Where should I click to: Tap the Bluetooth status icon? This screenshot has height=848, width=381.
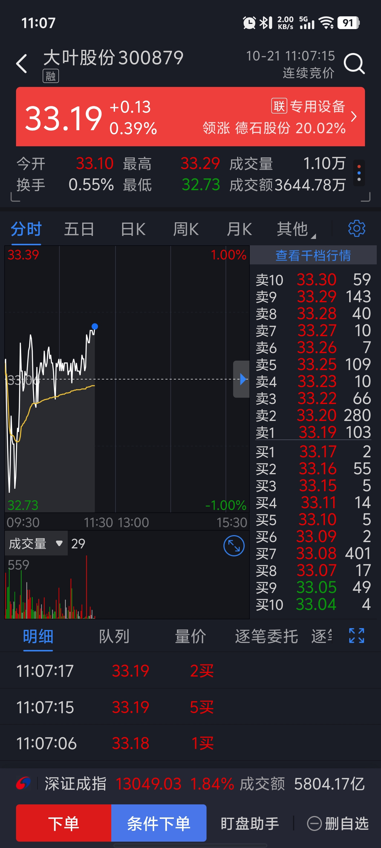click(x=265, y=23)
